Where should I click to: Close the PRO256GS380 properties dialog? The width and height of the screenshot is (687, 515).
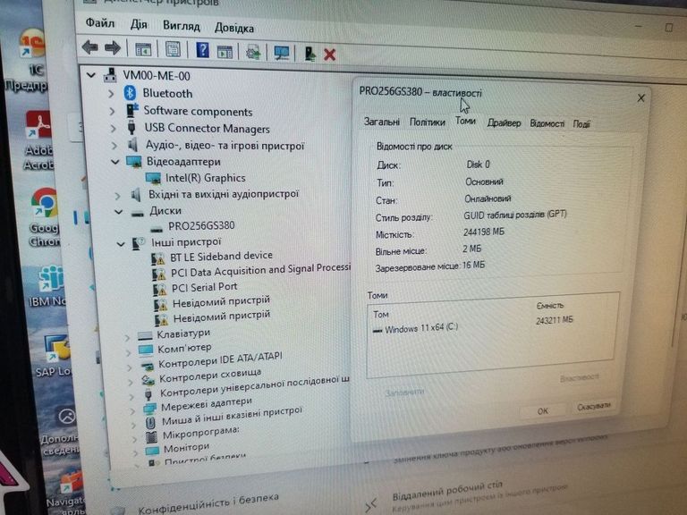click(x=640, y=98)
